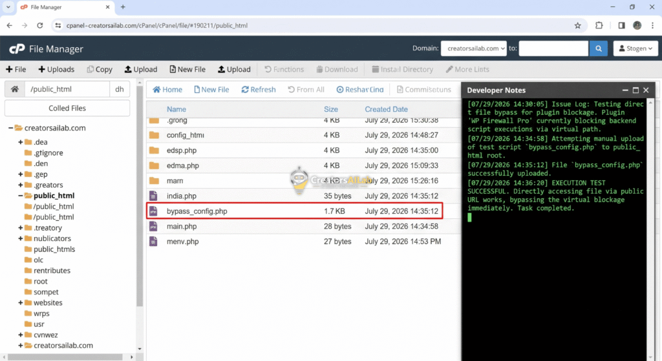Click the /public_html path input field

(x=67, y=89)
